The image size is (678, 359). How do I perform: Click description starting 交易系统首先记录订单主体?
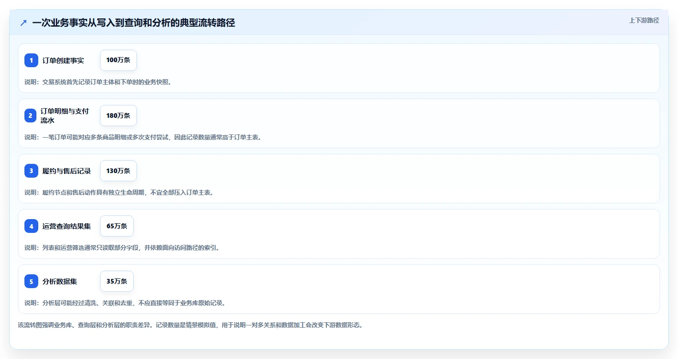tap(98, 82)
